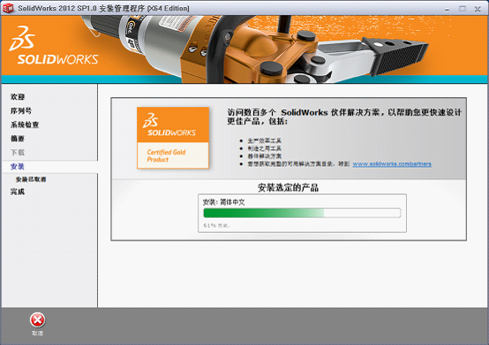
Task: Select the greyed 下载 step in sidebar
Action: tap(18, 153)
